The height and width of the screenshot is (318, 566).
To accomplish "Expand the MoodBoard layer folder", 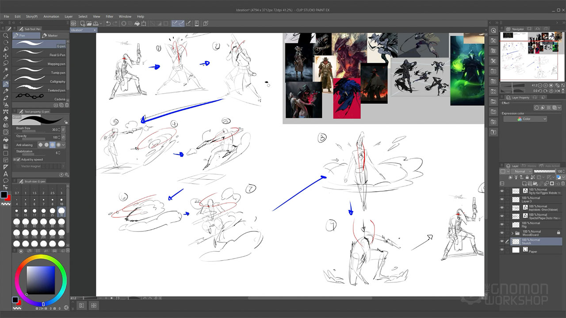I will click(x=512, y=233).
